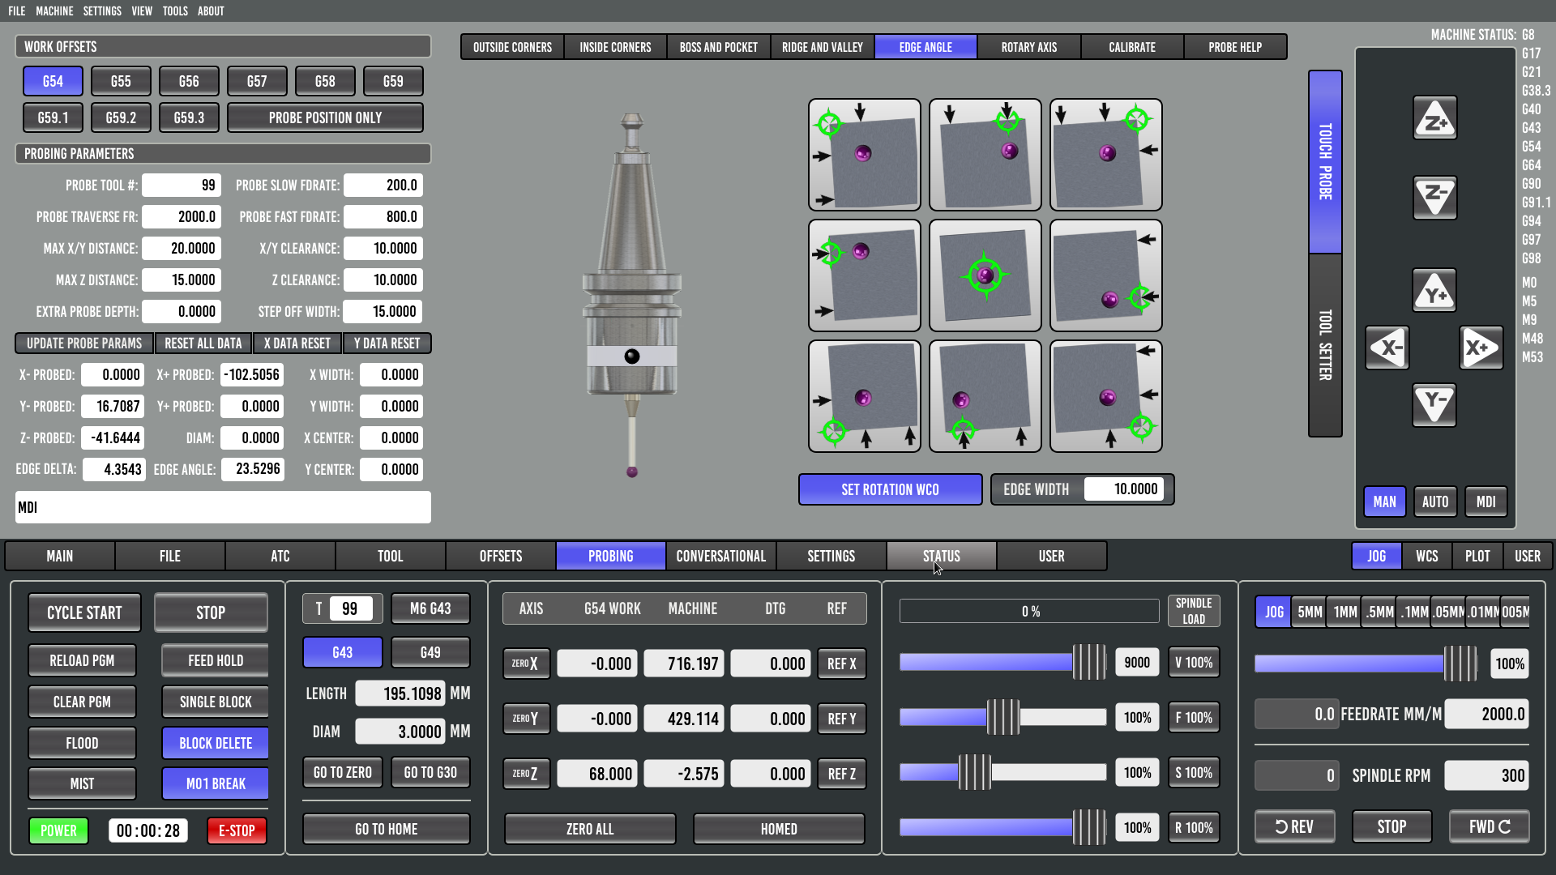
Task: Activate G43 tool length compensation
Action: 342,652
